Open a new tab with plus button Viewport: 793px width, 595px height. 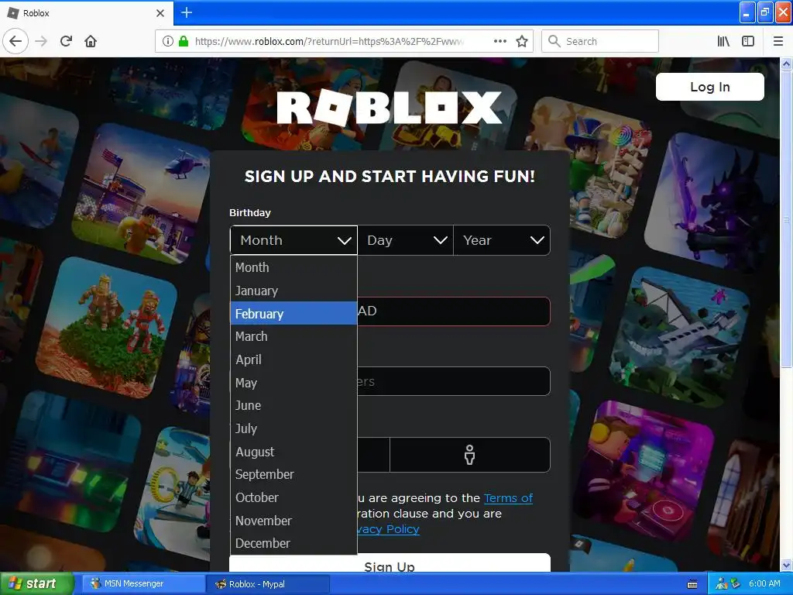click(x=187, y=12)
